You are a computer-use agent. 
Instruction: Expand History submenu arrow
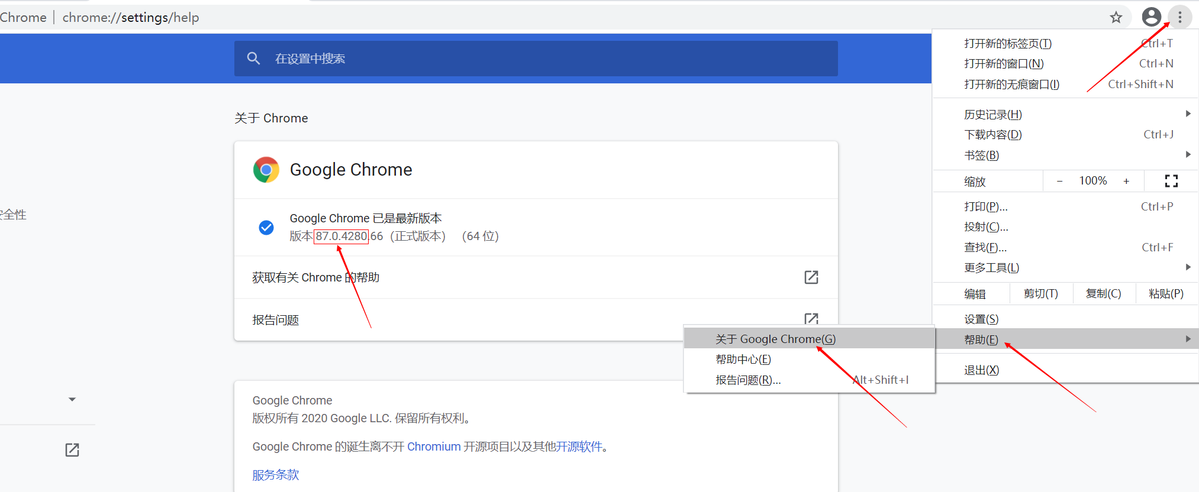point(1188,114)
